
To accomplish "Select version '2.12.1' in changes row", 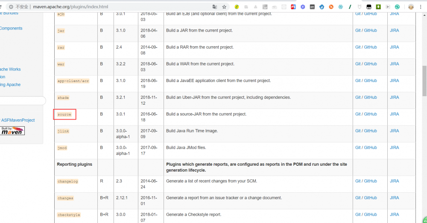I will 122,198.
